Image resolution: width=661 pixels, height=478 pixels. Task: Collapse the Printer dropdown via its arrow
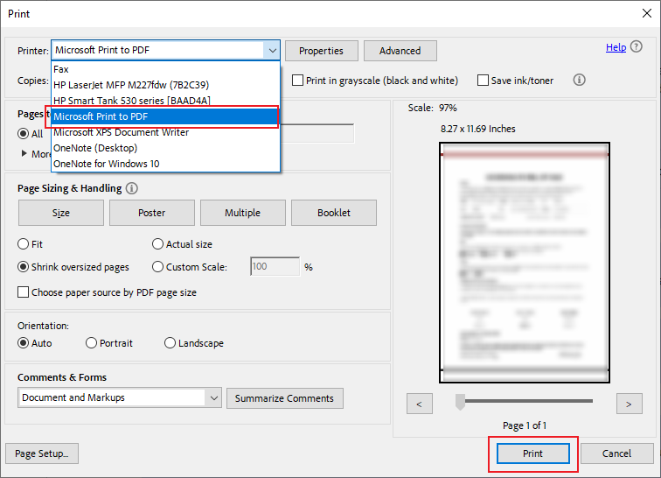pos(272,51)
